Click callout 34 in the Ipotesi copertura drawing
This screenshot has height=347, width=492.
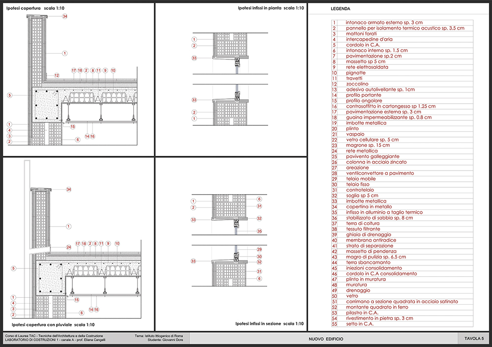click(x=64, y=17)
